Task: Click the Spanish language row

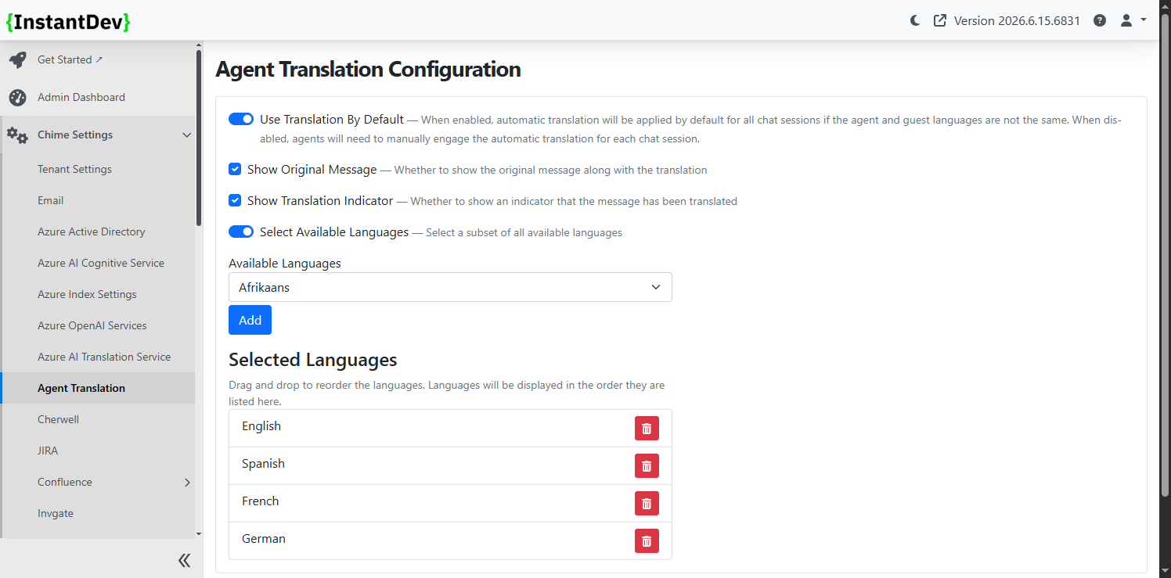Action: tap(450, 466)
